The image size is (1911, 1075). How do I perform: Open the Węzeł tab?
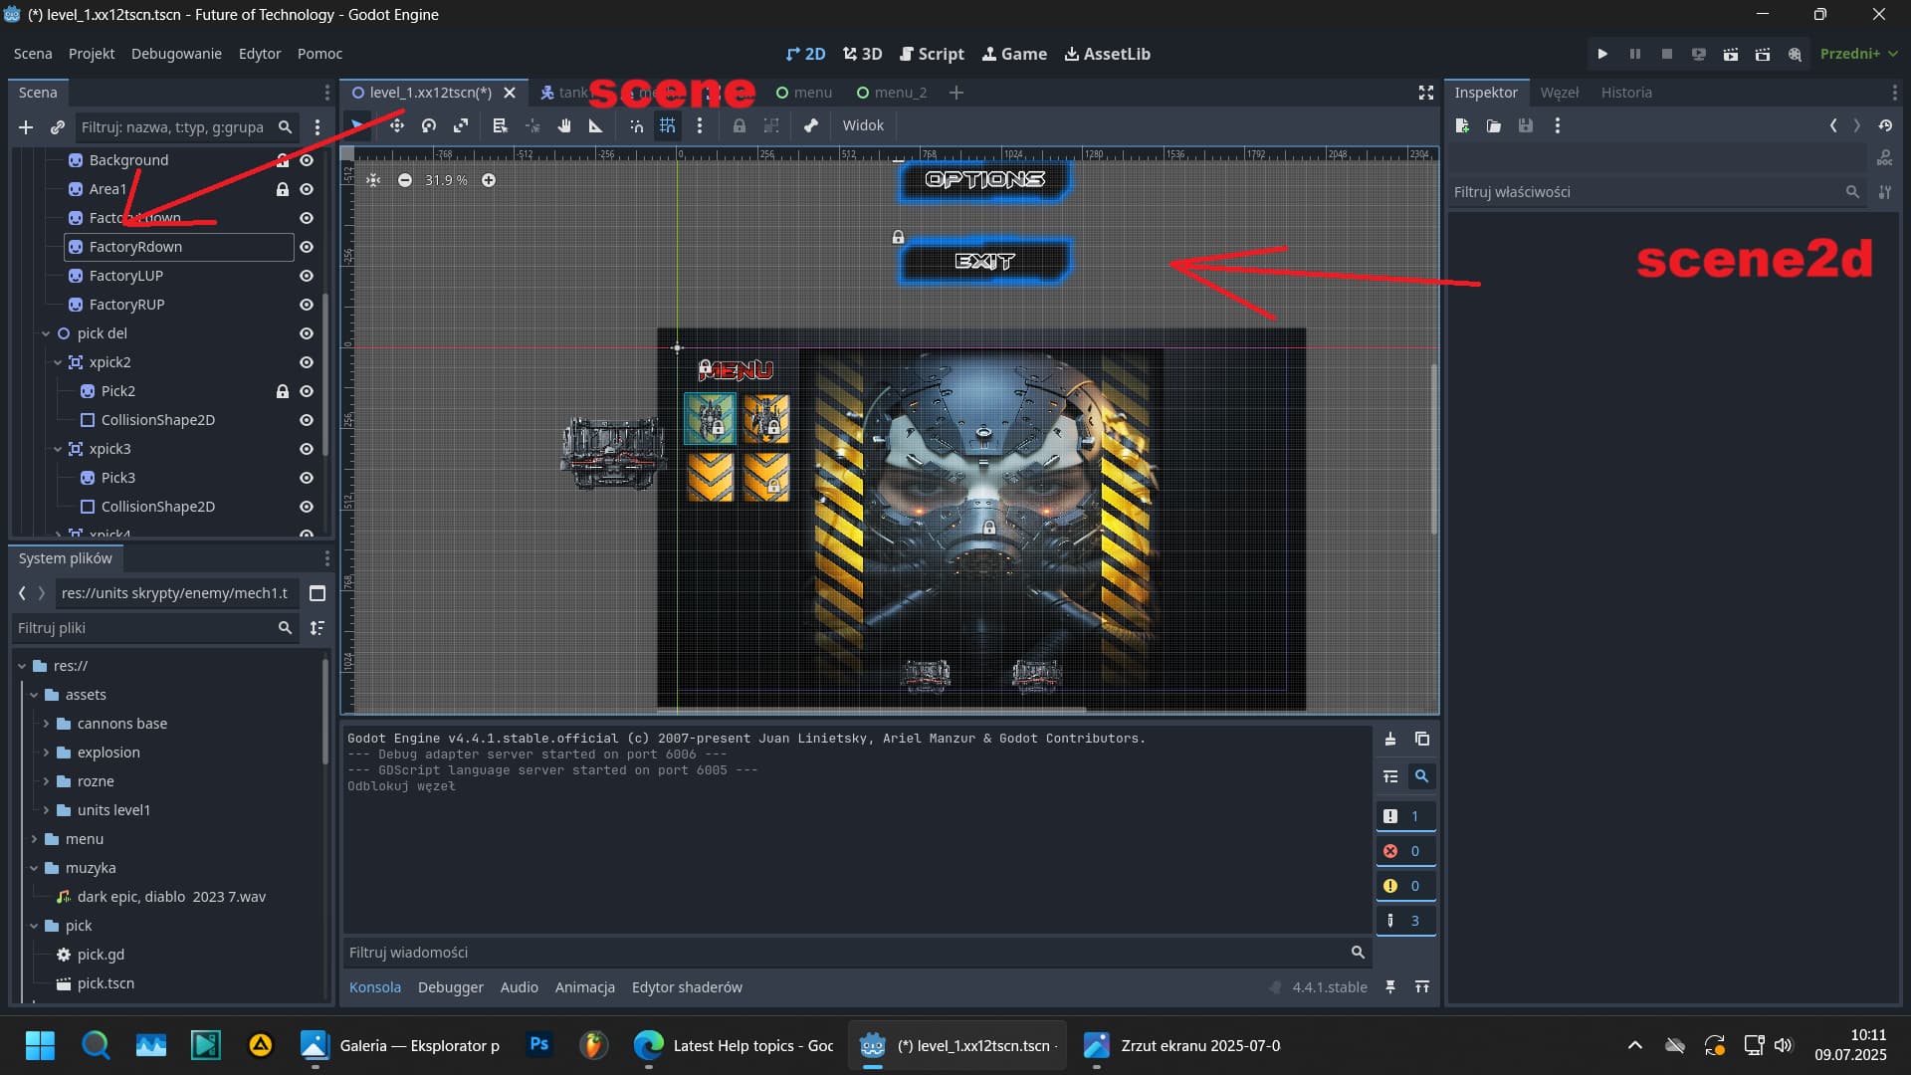coord(1559,93)
